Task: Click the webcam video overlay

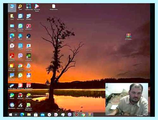Action: [x=127, y=99]
